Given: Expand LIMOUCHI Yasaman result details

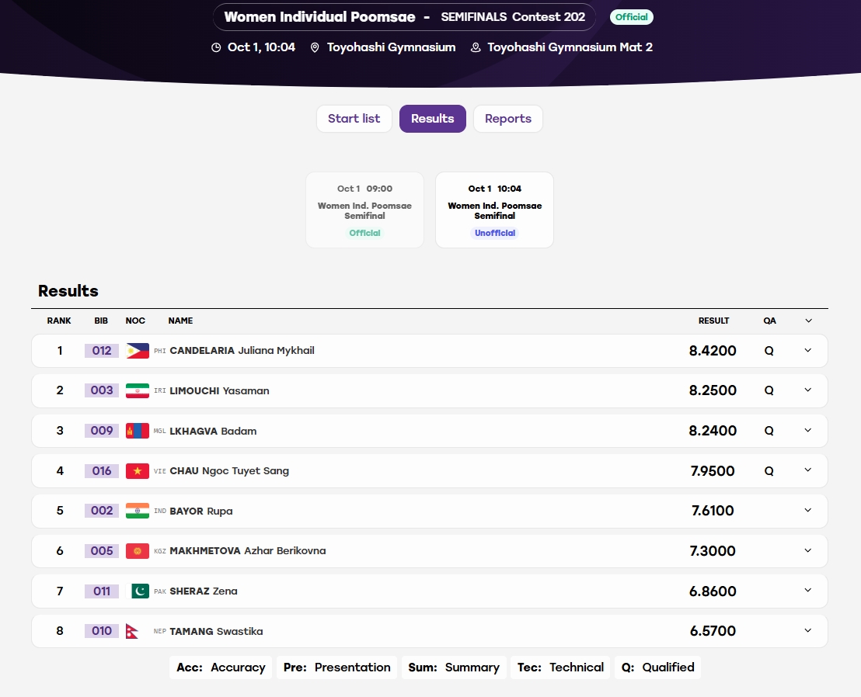Looking at the screenshot, I should point(807,390).
